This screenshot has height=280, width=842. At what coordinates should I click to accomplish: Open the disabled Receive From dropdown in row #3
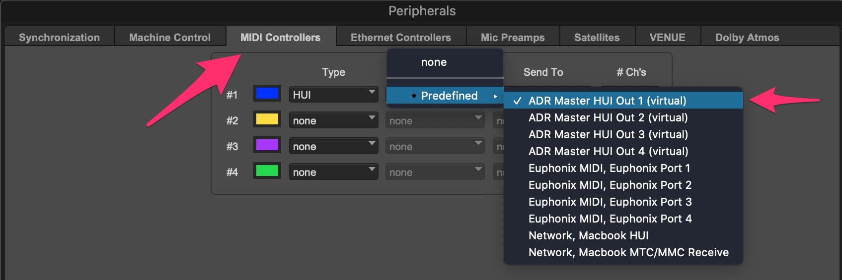point(435,146)
